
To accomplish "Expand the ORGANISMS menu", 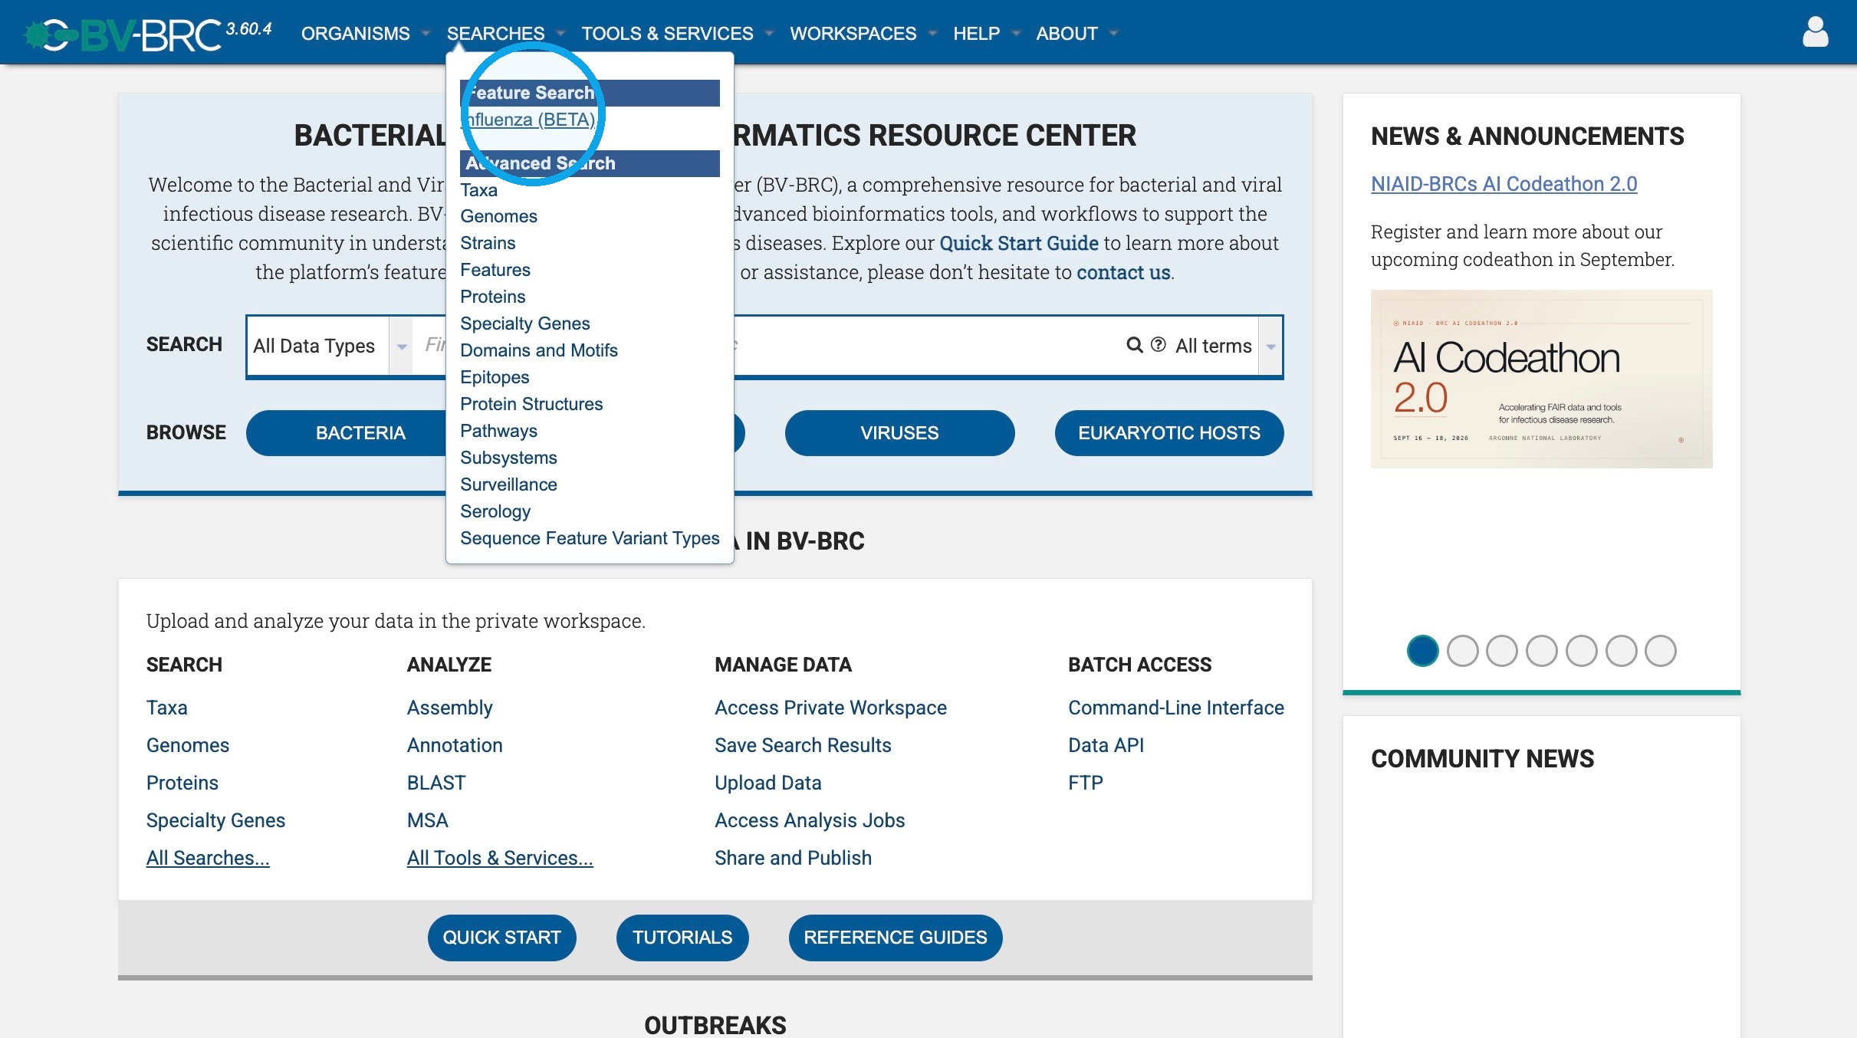I will [365, 34].
